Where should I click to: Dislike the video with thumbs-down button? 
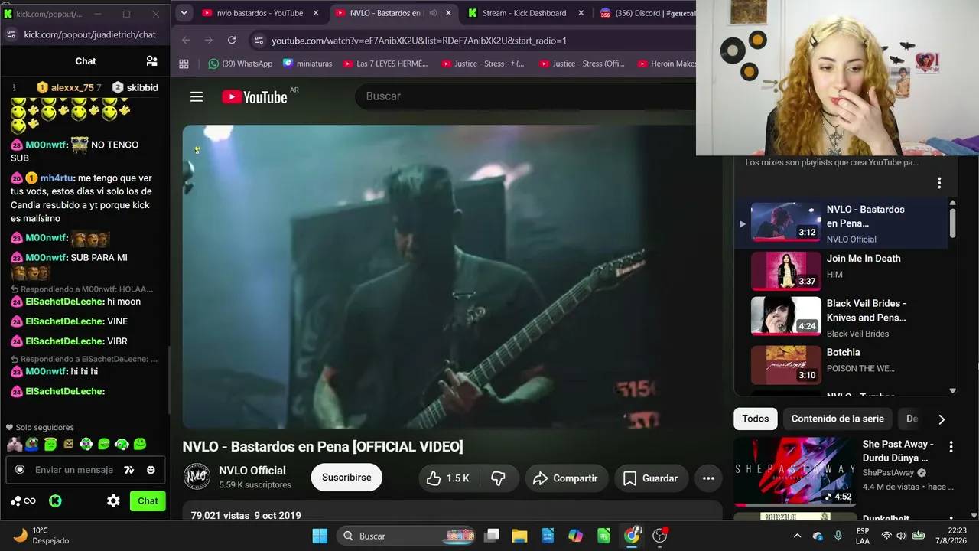[499, 478]
